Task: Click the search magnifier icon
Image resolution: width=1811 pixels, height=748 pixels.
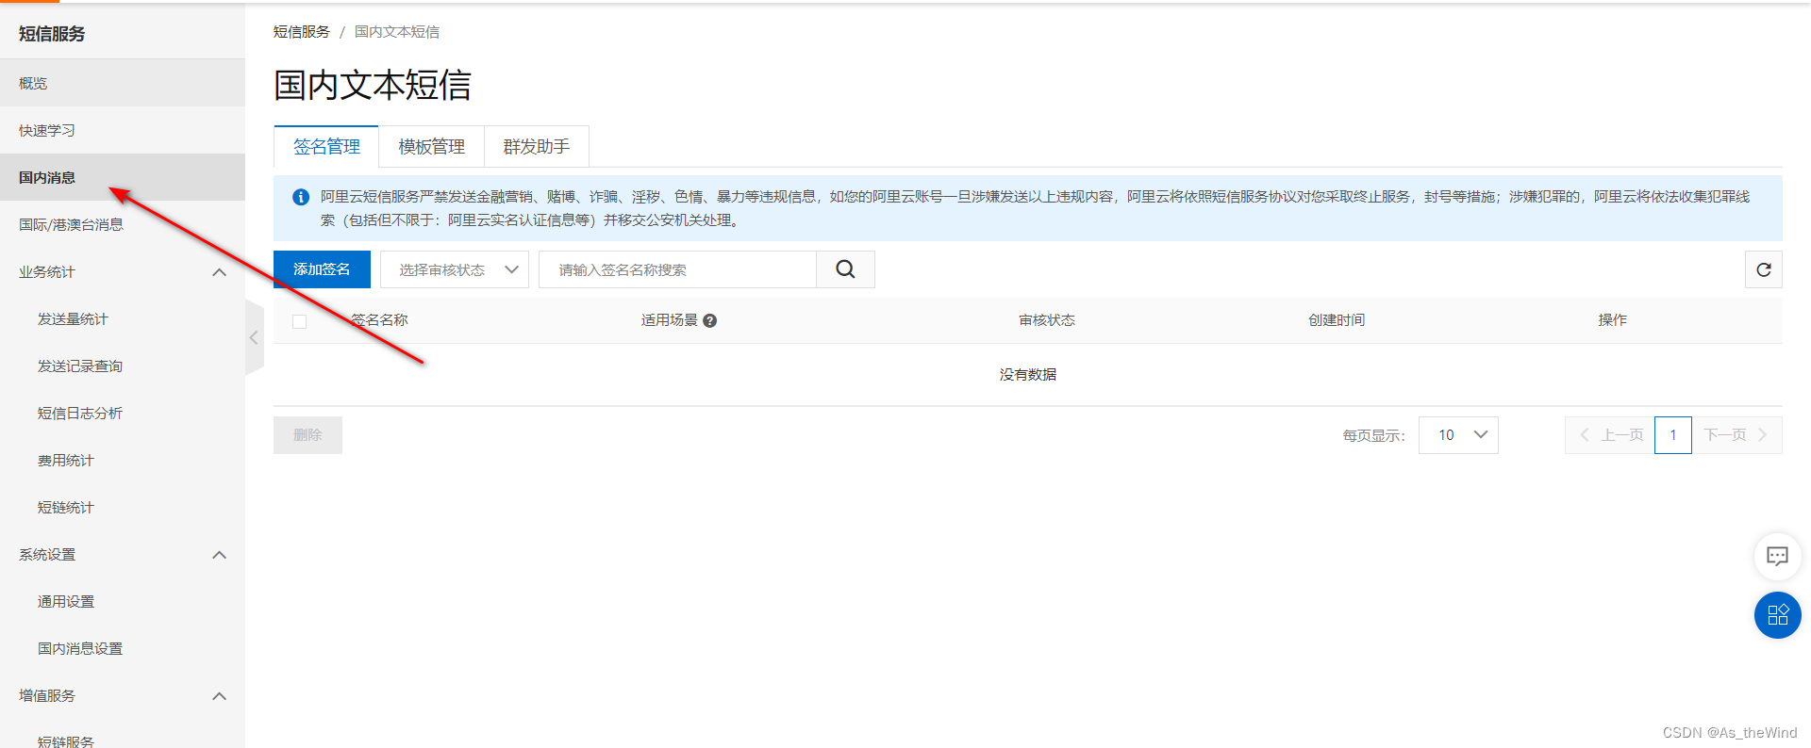Action: (x=845, y=269)
